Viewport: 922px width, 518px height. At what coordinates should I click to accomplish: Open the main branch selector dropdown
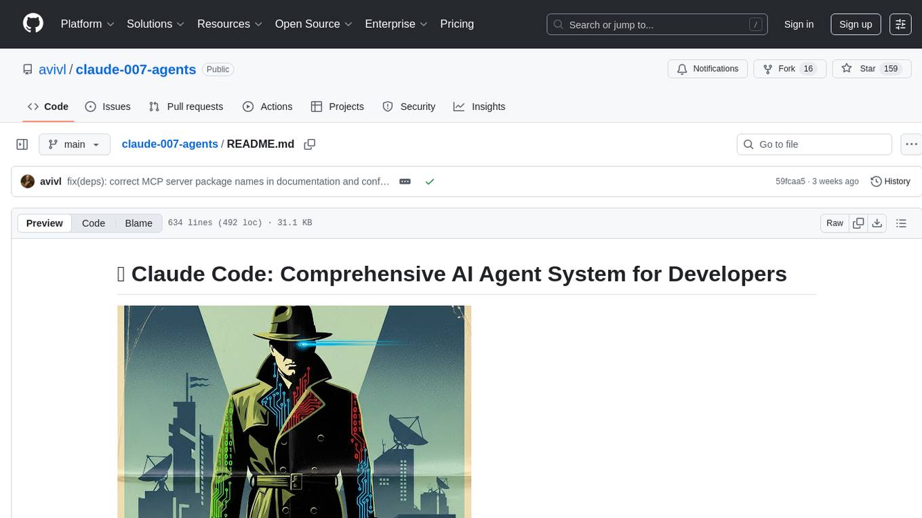[x=75, y=144]
